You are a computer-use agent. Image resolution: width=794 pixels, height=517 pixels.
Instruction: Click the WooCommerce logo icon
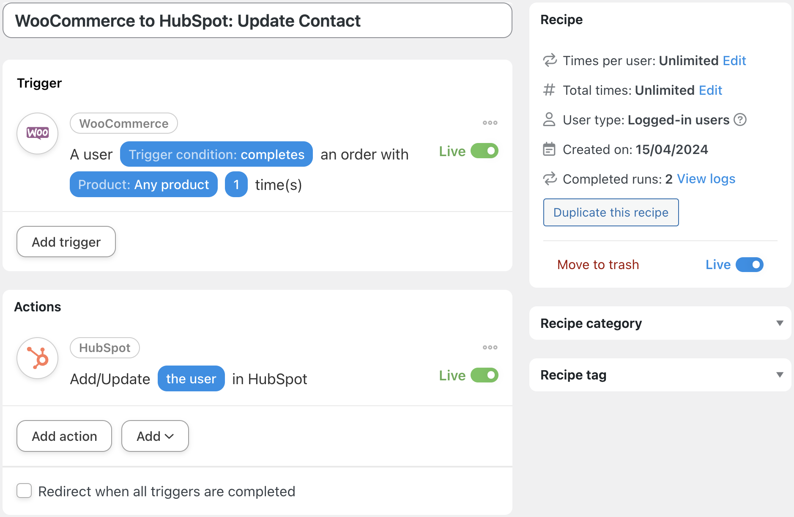point(38,133)
